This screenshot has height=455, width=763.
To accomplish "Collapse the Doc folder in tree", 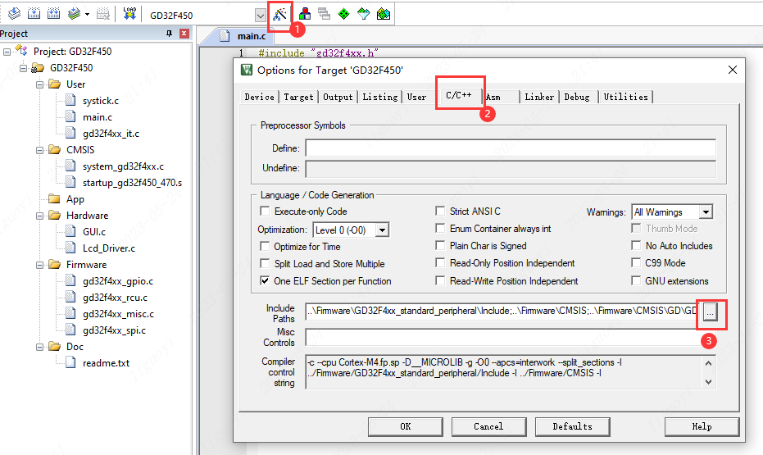I will click(x=40, y=347).
